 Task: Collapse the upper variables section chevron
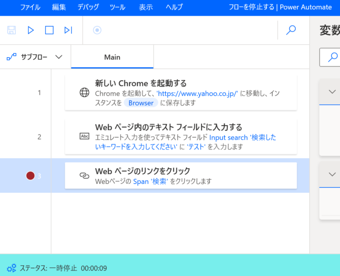332,92
